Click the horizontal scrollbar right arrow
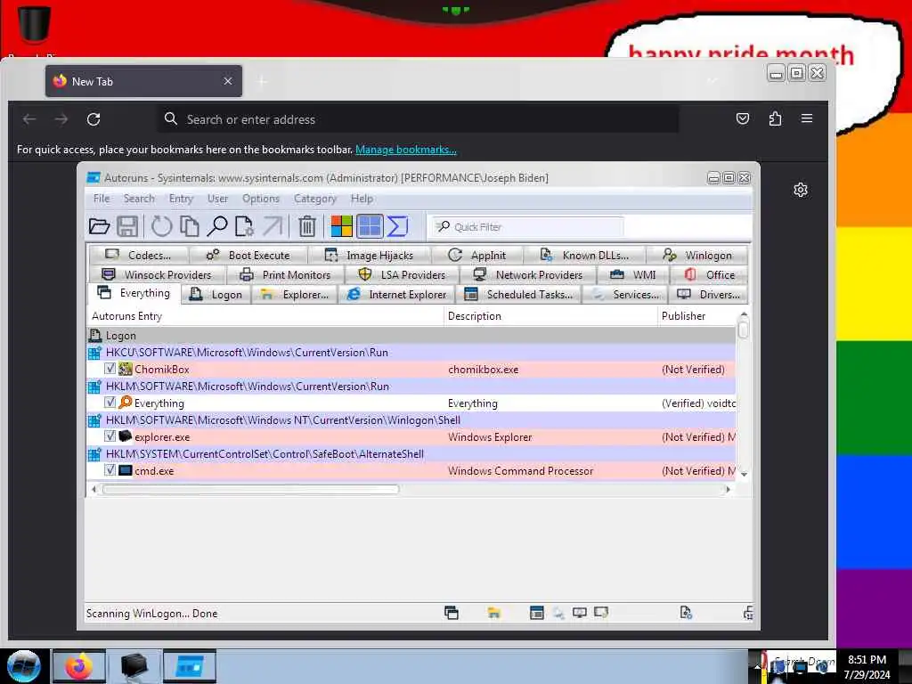The image size is (912, 684). pos(728,490)
